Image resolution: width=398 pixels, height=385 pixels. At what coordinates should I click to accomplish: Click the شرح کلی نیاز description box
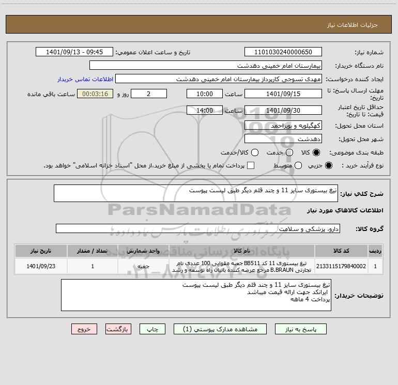click(196, 193)
